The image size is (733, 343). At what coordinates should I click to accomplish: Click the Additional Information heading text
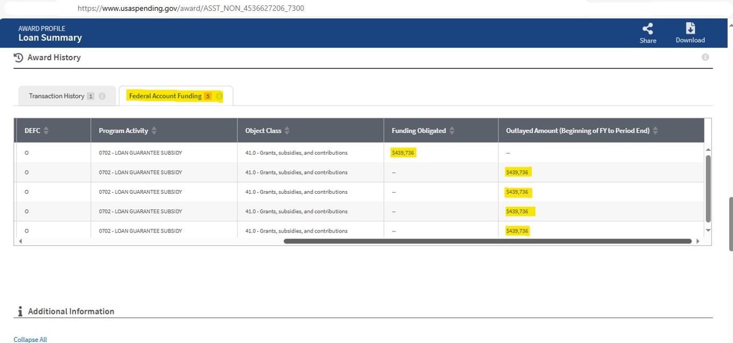pyautogui.click(x=71, y=311)
